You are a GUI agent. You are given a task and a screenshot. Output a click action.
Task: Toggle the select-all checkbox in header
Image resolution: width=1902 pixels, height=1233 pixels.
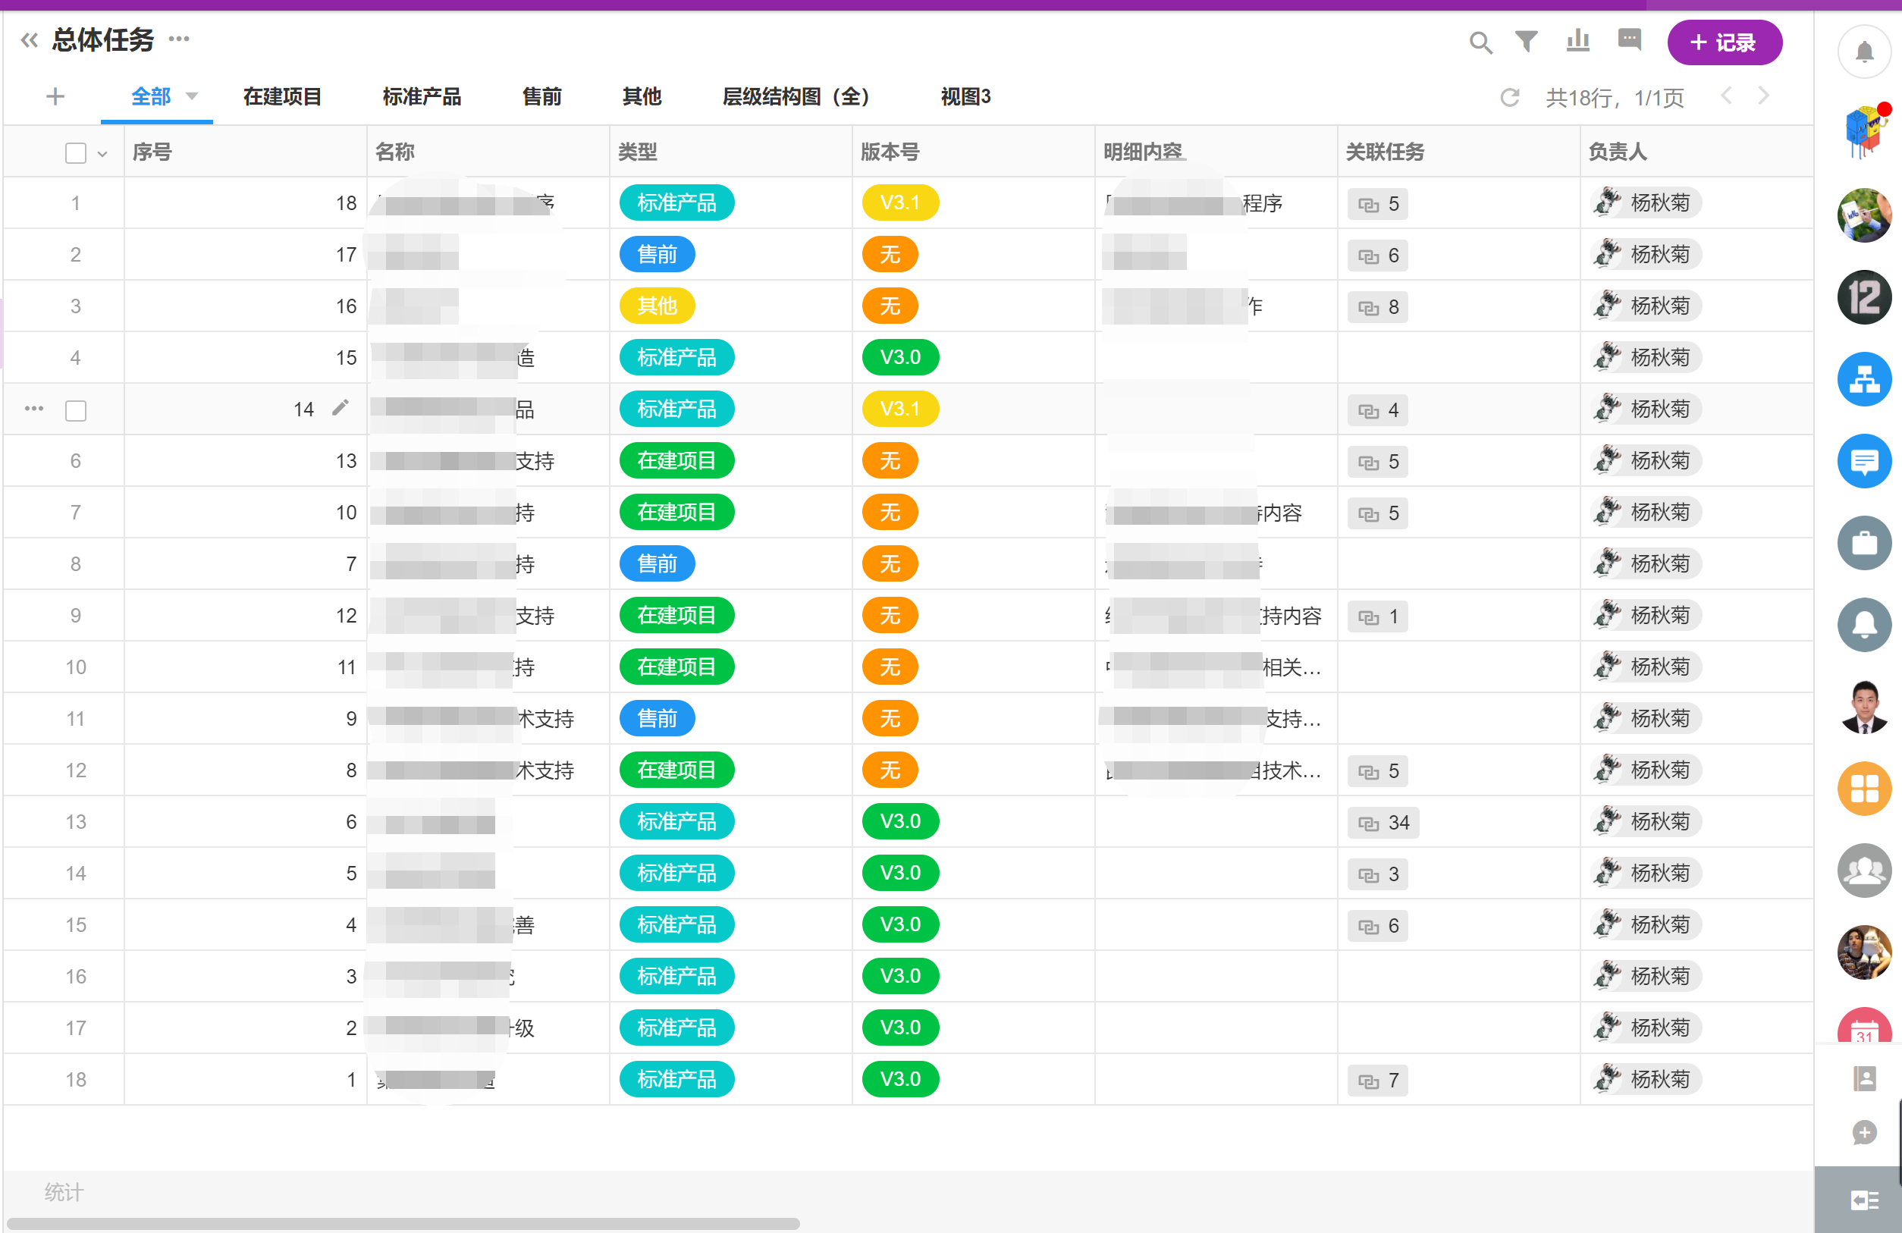tap(75, 152)
